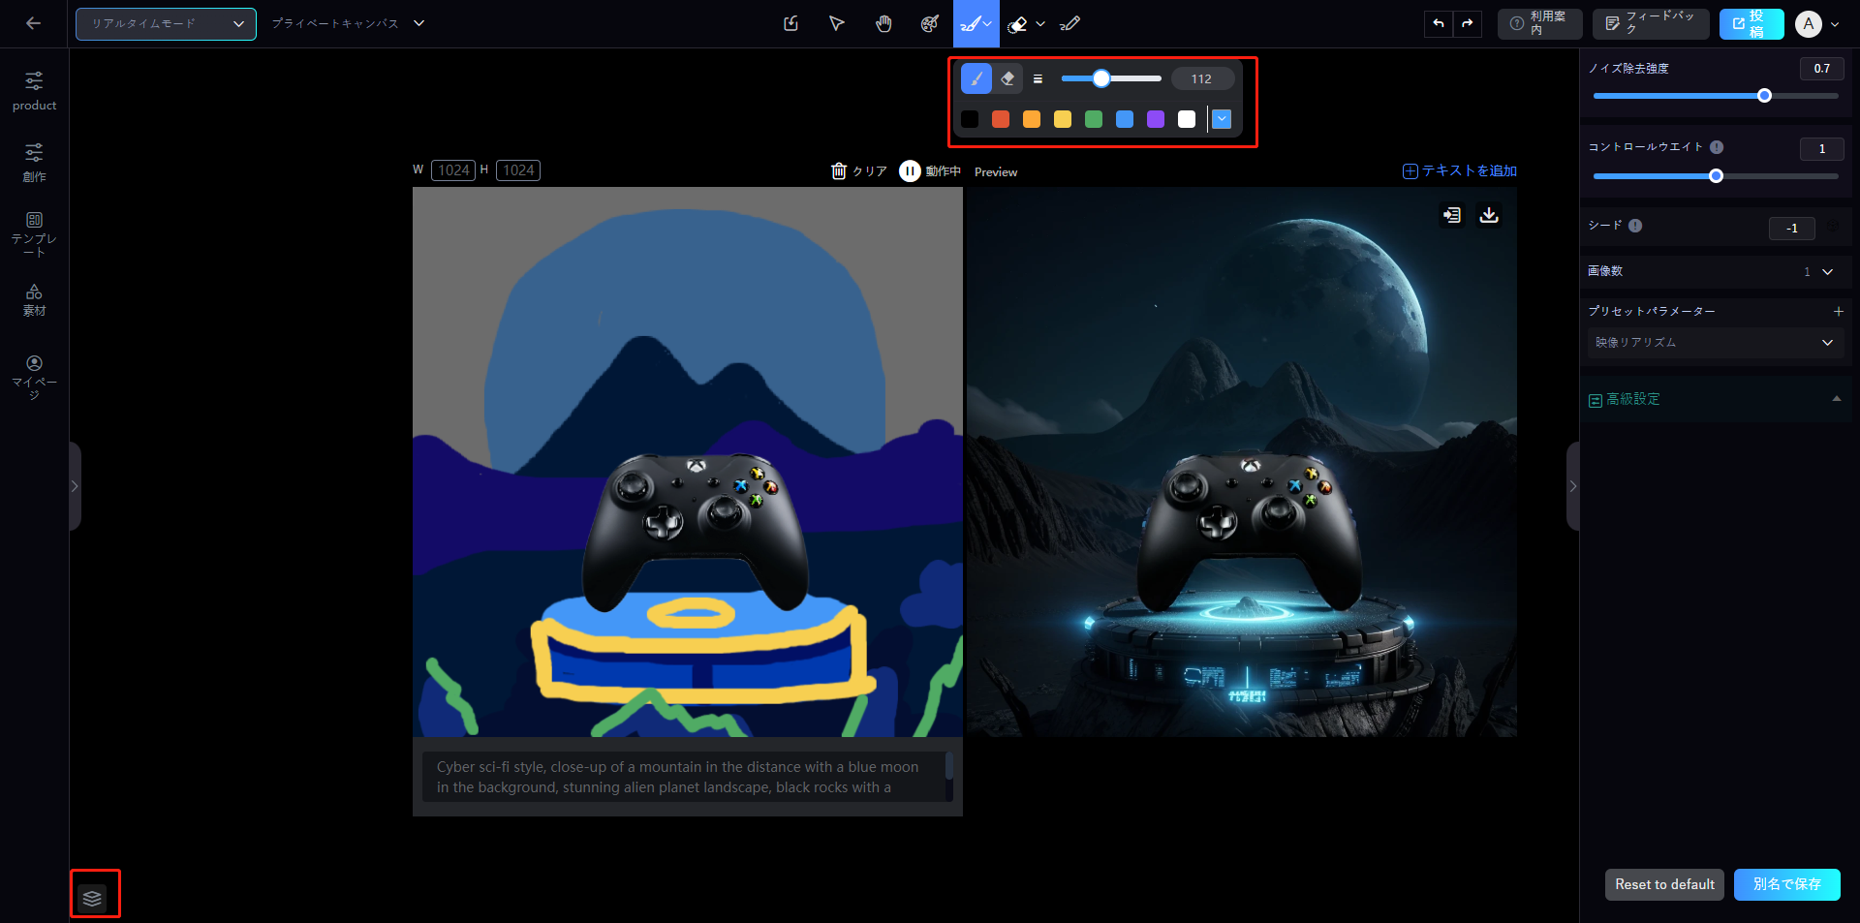Select the arrow pointer tool

coord(837,24)
